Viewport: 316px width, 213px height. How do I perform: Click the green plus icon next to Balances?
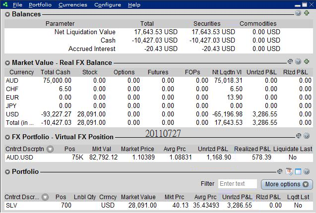307,13
